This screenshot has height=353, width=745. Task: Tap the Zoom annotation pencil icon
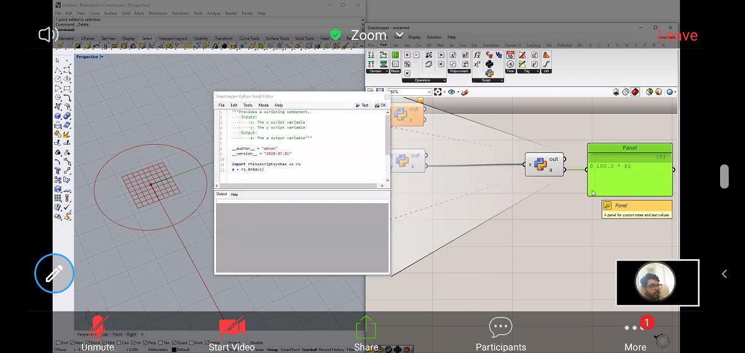[x=54, y=273]
